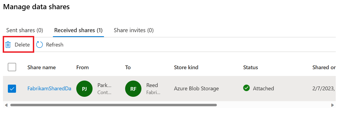The width and height of the screenshot is (342, 113).
Task: Click the left arrow of horizontal scrollbar
Action: 6,105
